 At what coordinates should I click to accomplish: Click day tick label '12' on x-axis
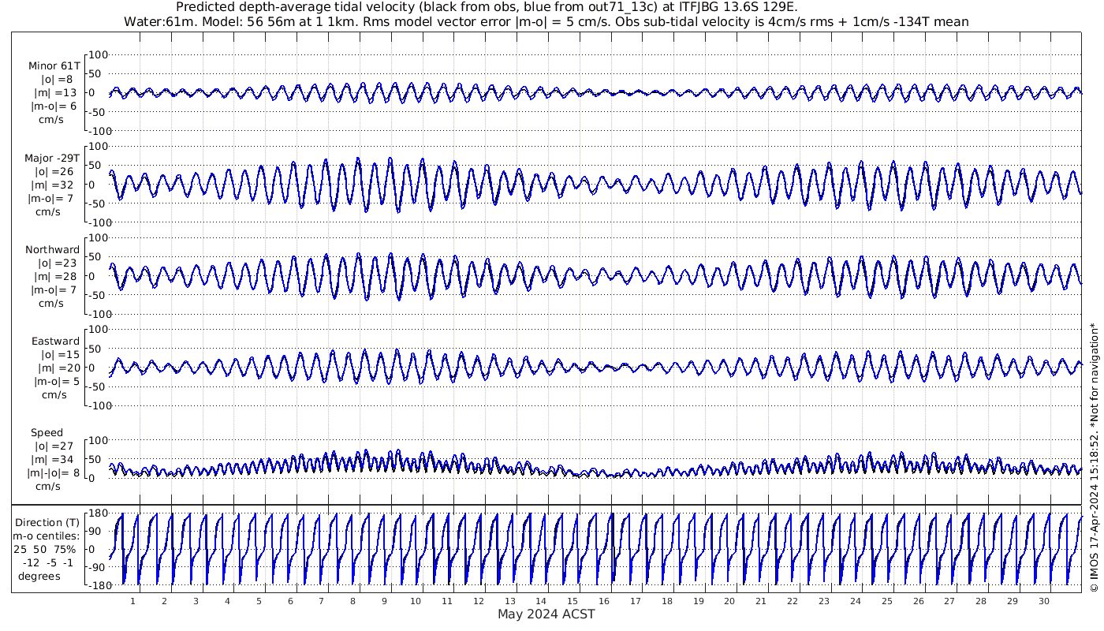click(478, 601)
